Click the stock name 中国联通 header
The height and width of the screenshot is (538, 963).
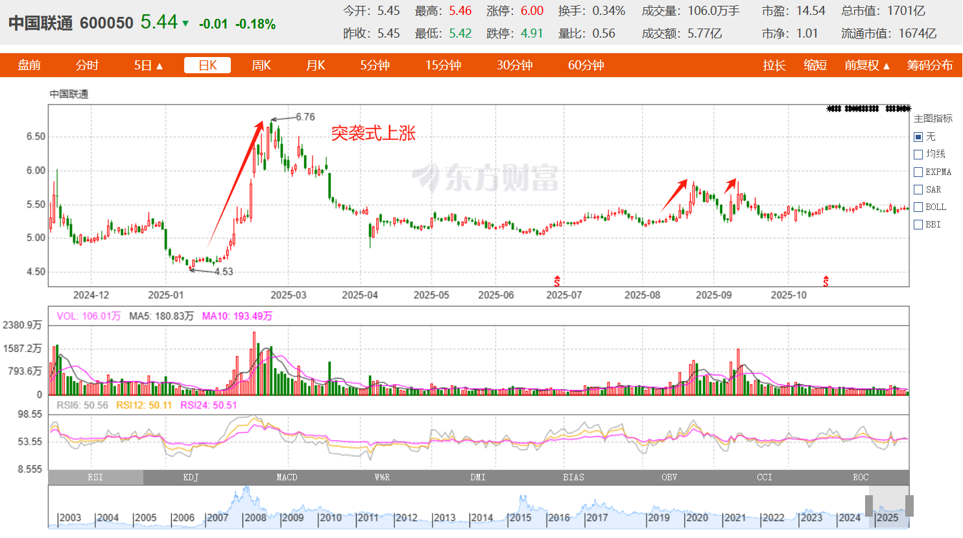[x=40, y=23]
